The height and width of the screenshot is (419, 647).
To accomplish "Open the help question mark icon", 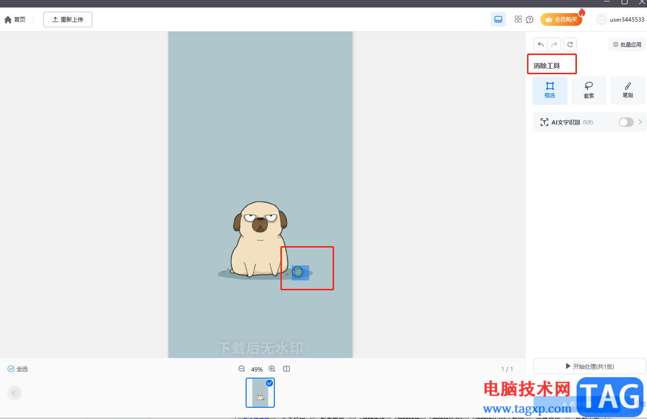I will [x=530, y=20].
